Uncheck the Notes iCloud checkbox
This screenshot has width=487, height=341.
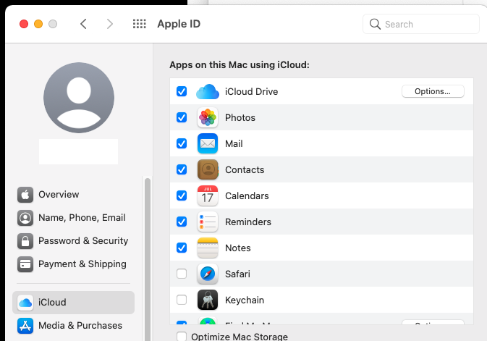[x=182, y=248]
